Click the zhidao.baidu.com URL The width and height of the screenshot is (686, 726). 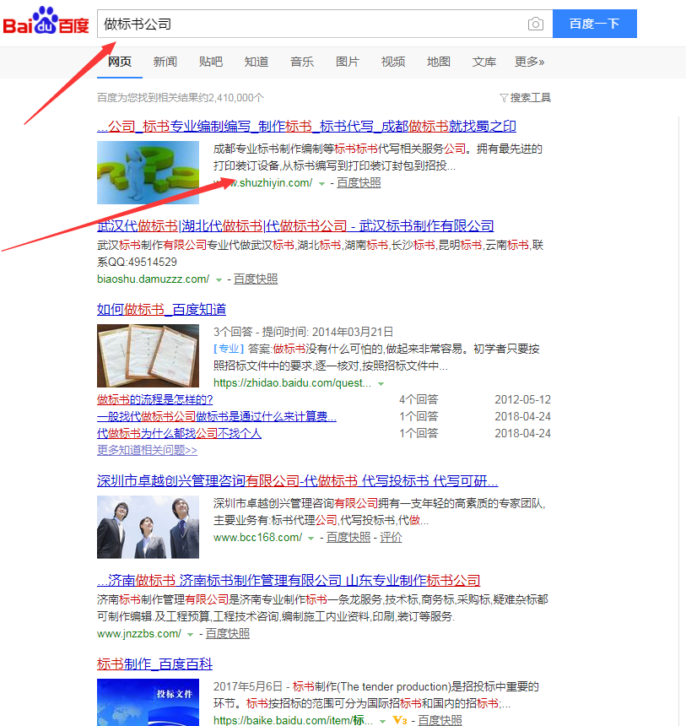(x=292, y=383)
